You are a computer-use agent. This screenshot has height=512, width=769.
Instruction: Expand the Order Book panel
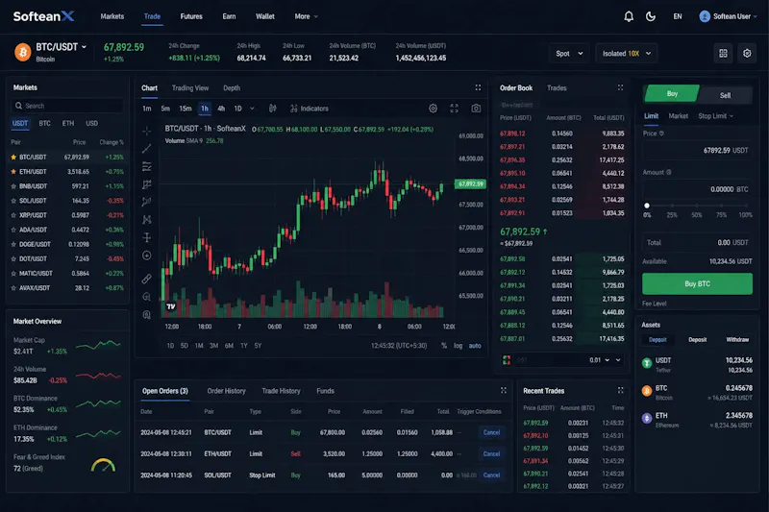(620, 87)
